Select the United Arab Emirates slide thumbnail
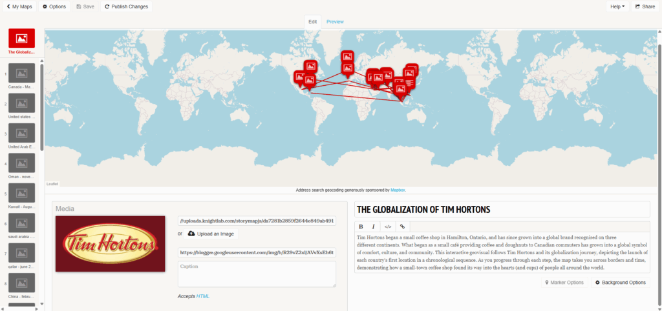The image size is (662, 311). click(x=21, y=134)
